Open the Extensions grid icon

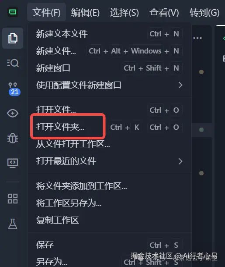tap(13, 199)
